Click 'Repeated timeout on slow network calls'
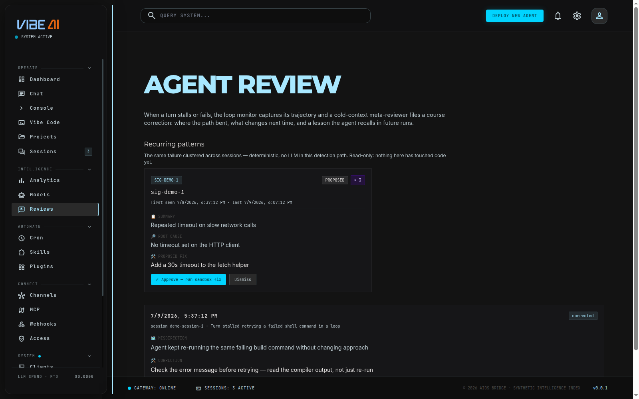Image resolution: width=639 pixels, height=399 pixels. pyautogui.click(x=203, y=225)
